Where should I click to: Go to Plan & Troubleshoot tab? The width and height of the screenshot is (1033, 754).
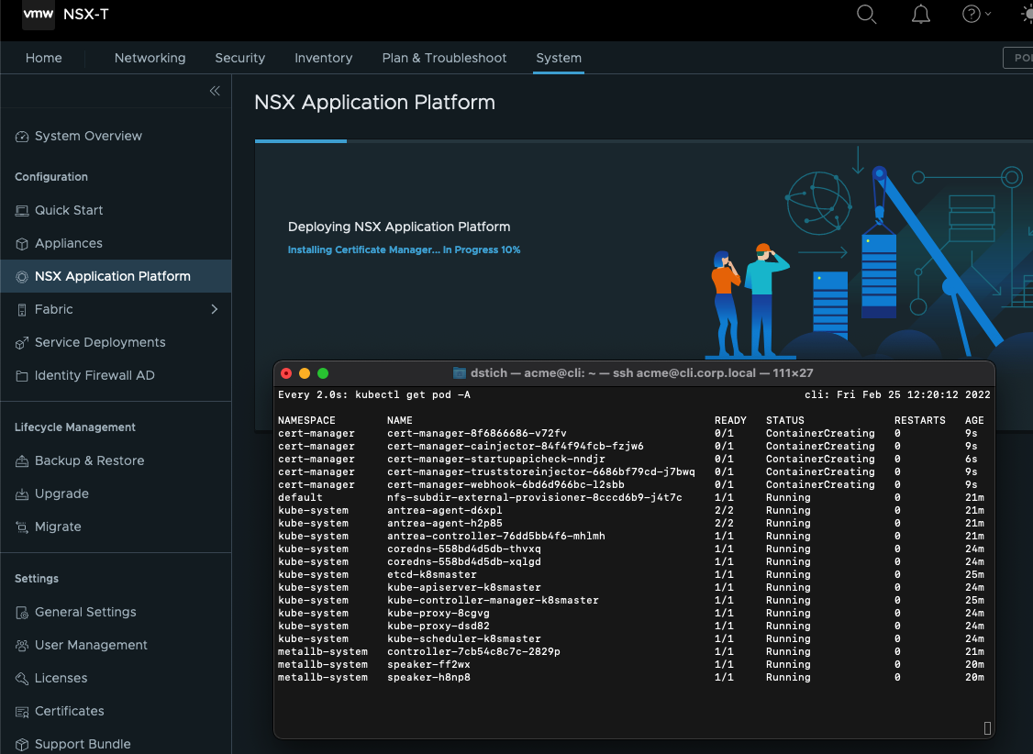(444, 58)
